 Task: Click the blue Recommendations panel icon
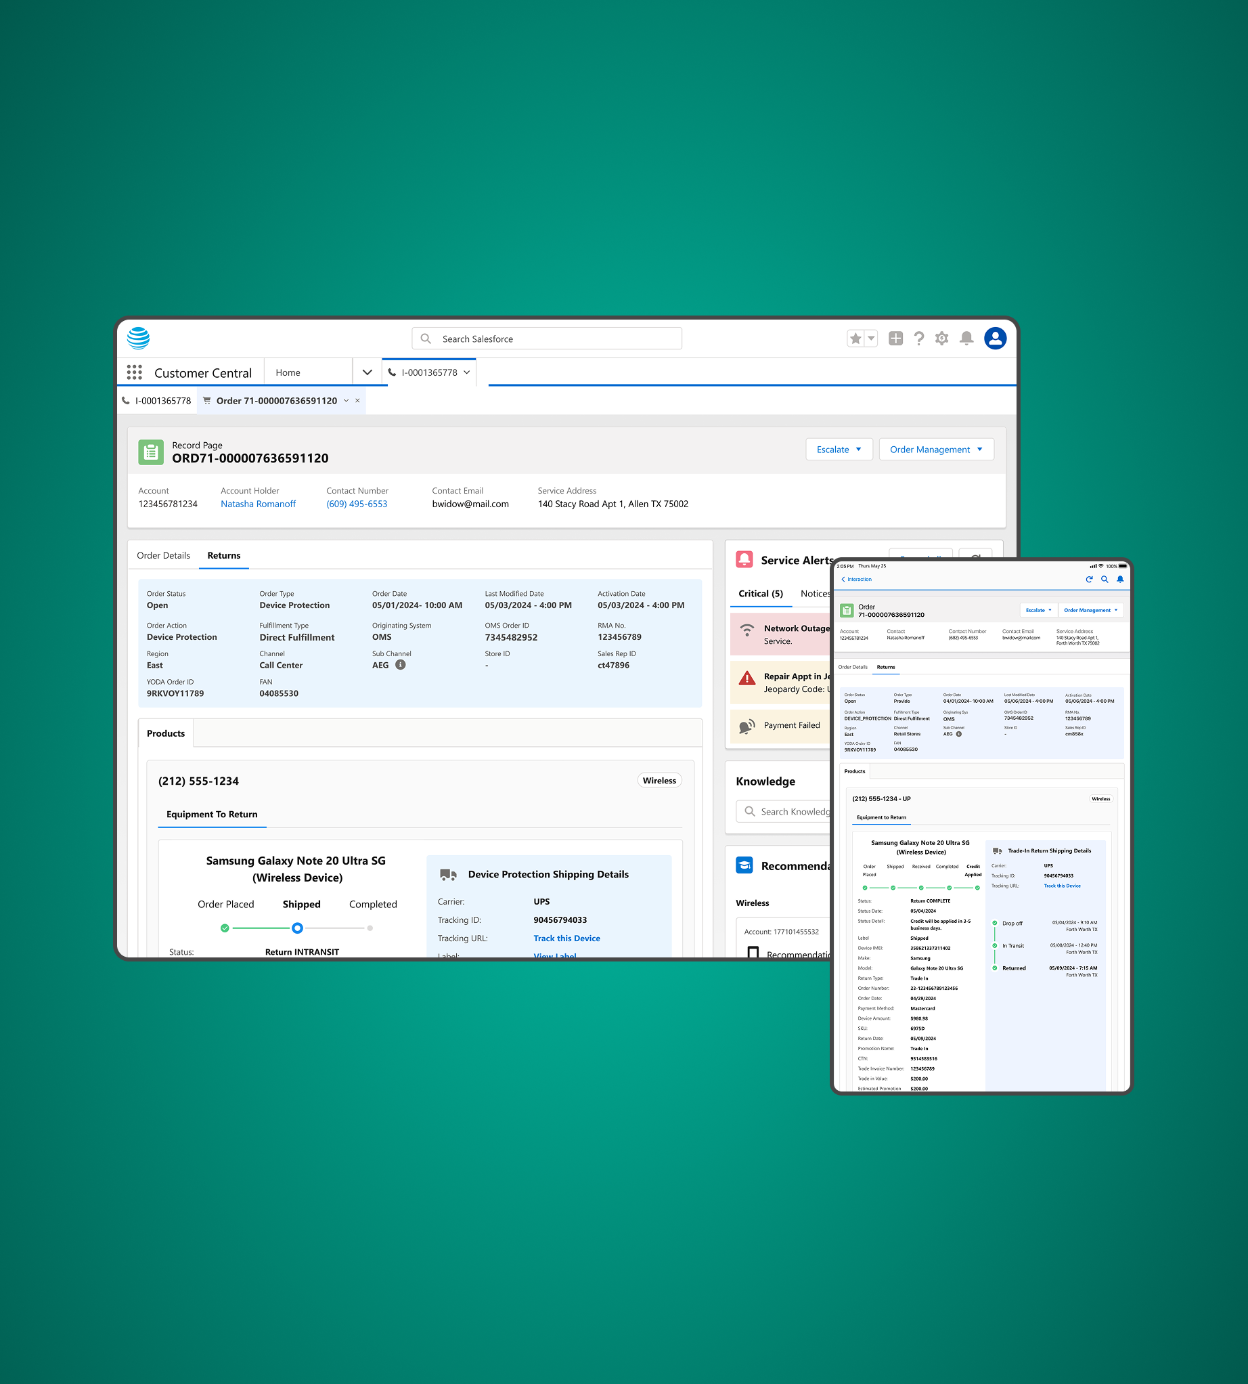coord(744,865)
